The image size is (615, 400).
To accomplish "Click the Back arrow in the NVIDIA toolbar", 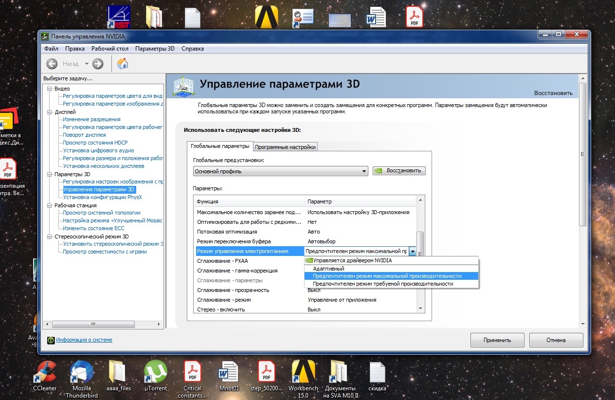I will (x=52, y=64).
